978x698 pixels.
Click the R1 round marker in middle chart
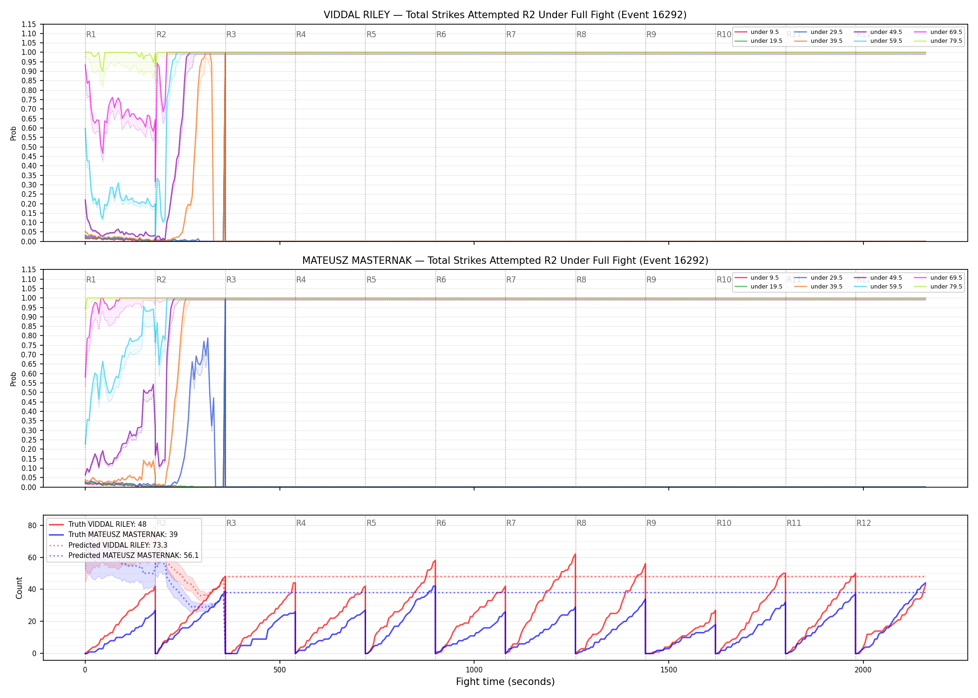coord(91,280)
